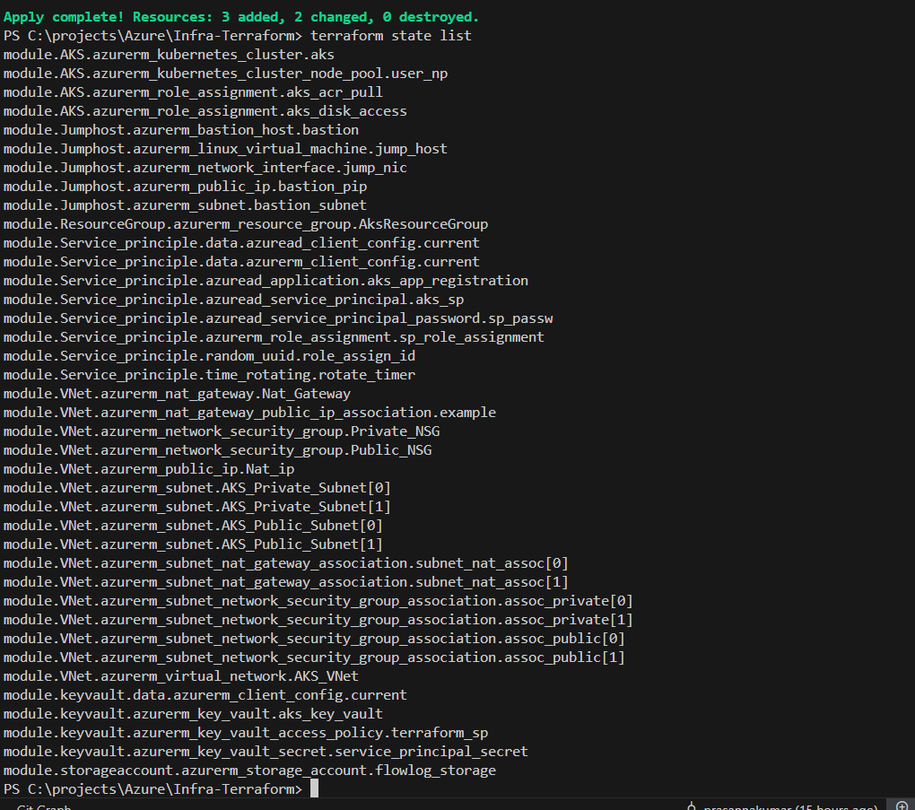
Task: Click the aks_acr_pull role assignment line
Action: click(x=193, y=92)
